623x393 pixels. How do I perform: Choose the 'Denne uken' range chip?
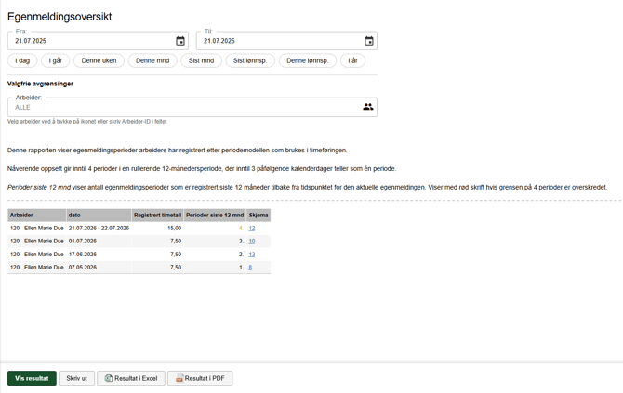(99, 60)
